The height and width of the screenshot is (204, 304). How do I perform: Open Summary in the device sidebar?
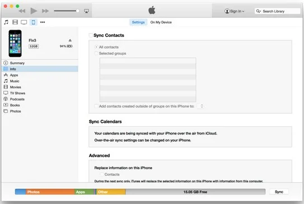click(40, 63)
